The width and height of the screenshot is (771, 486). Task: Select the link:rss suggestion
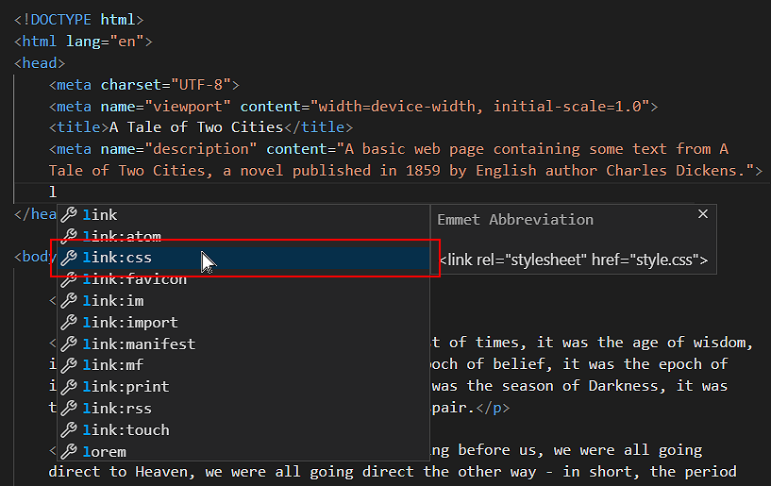click(117, 409)
